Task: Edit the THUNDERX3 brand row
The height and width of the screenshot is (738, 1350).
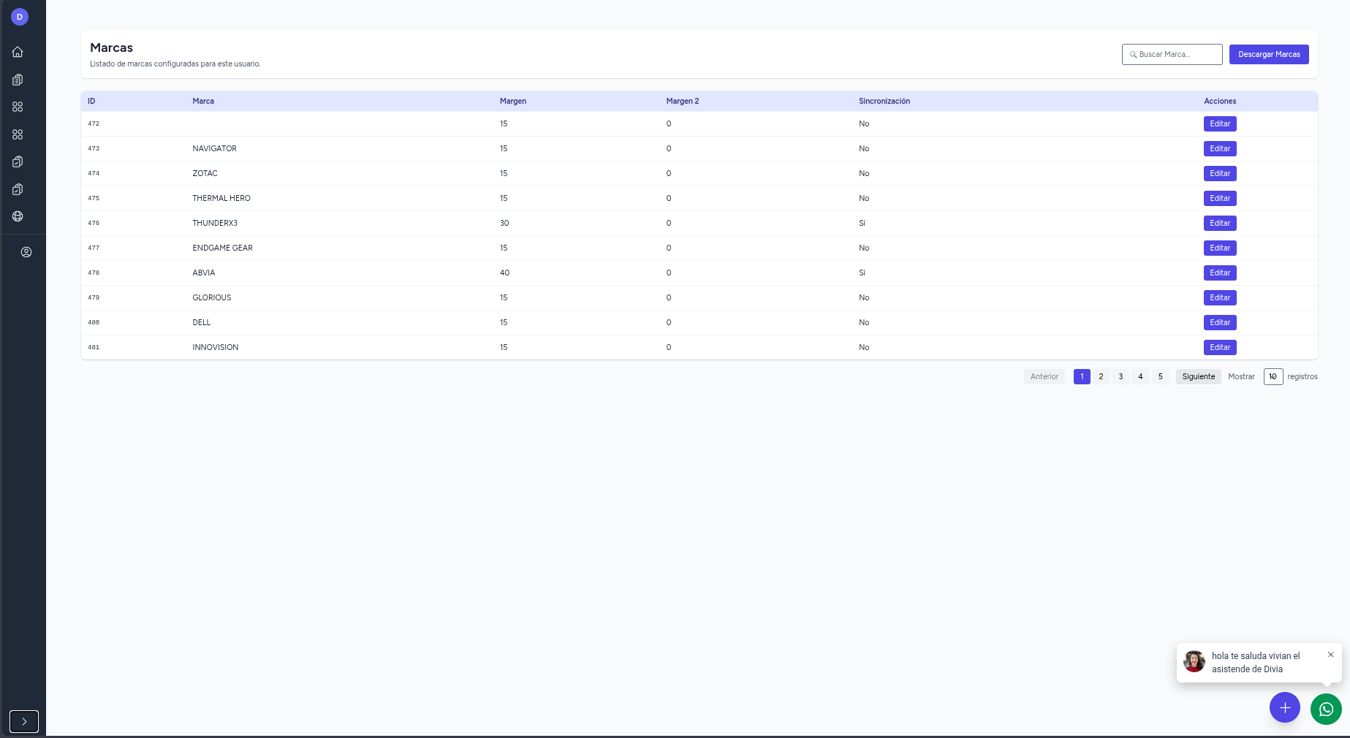Action: 1219,223
